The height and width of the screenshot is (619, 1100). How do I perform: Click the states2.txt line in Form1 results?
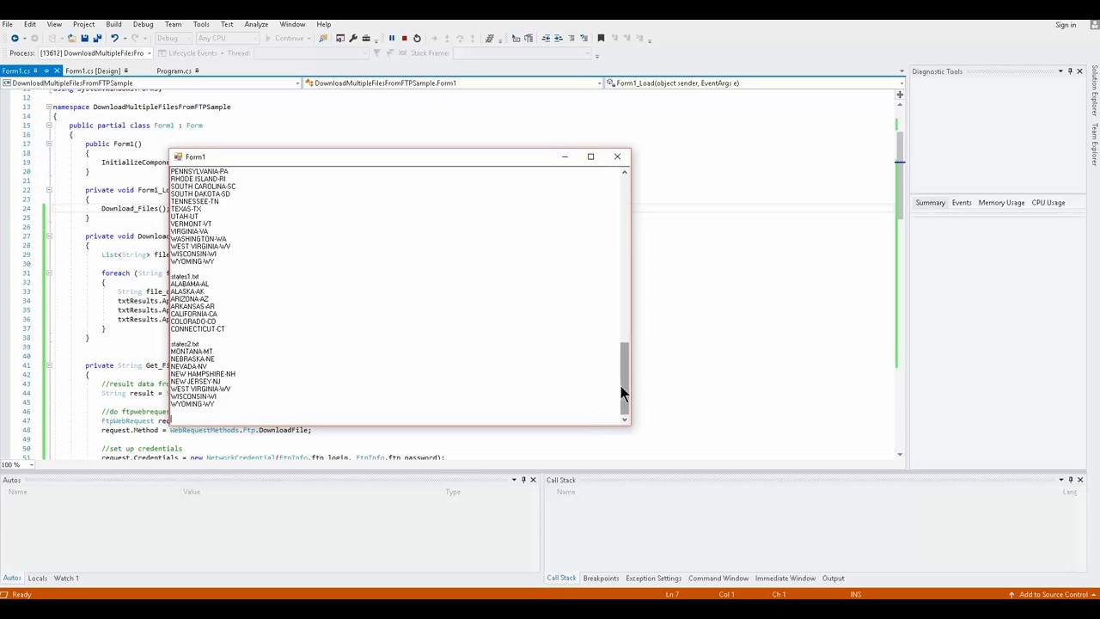[185, 344]
